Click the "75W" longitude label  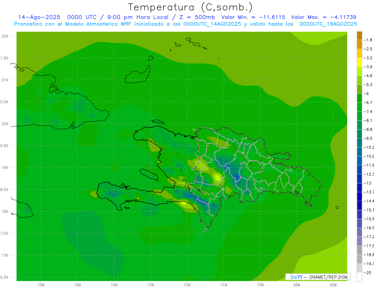pos(78,285)
